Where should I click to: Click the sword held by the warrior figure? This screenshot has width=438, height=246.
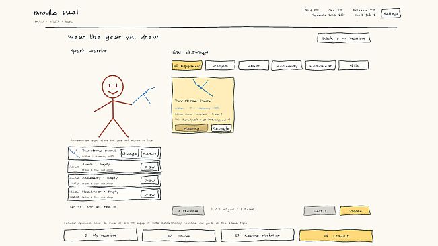pyautogui.click(x=143, y=95)
